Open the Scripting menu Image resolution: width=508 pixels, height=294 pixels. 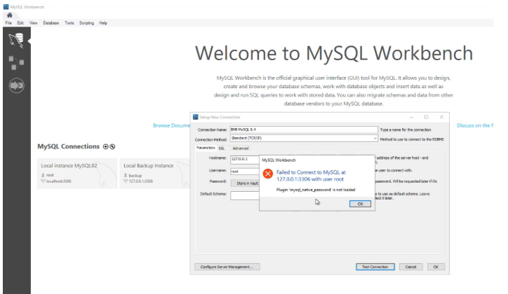coord(86,23)
